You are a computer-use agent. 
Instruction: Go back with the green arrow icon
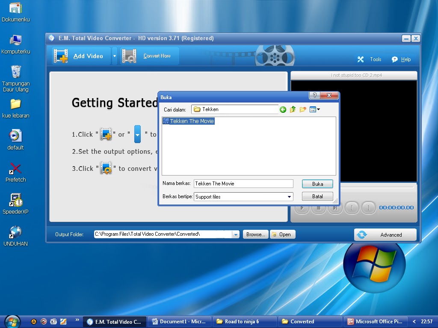pos(283,110)
